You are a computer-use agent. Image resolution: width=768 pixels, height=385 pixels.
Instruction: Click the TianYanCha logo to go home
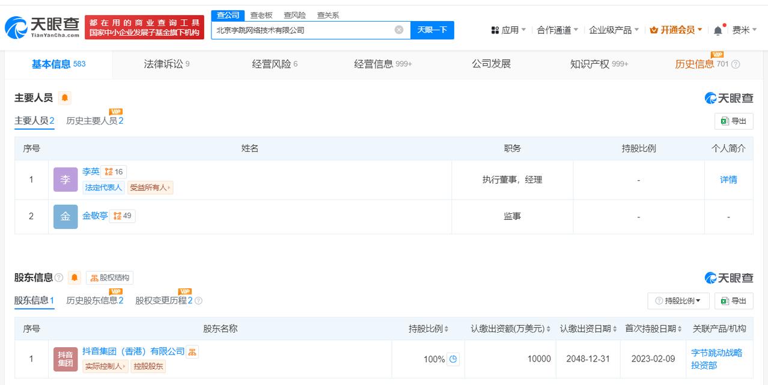[42, 27]
